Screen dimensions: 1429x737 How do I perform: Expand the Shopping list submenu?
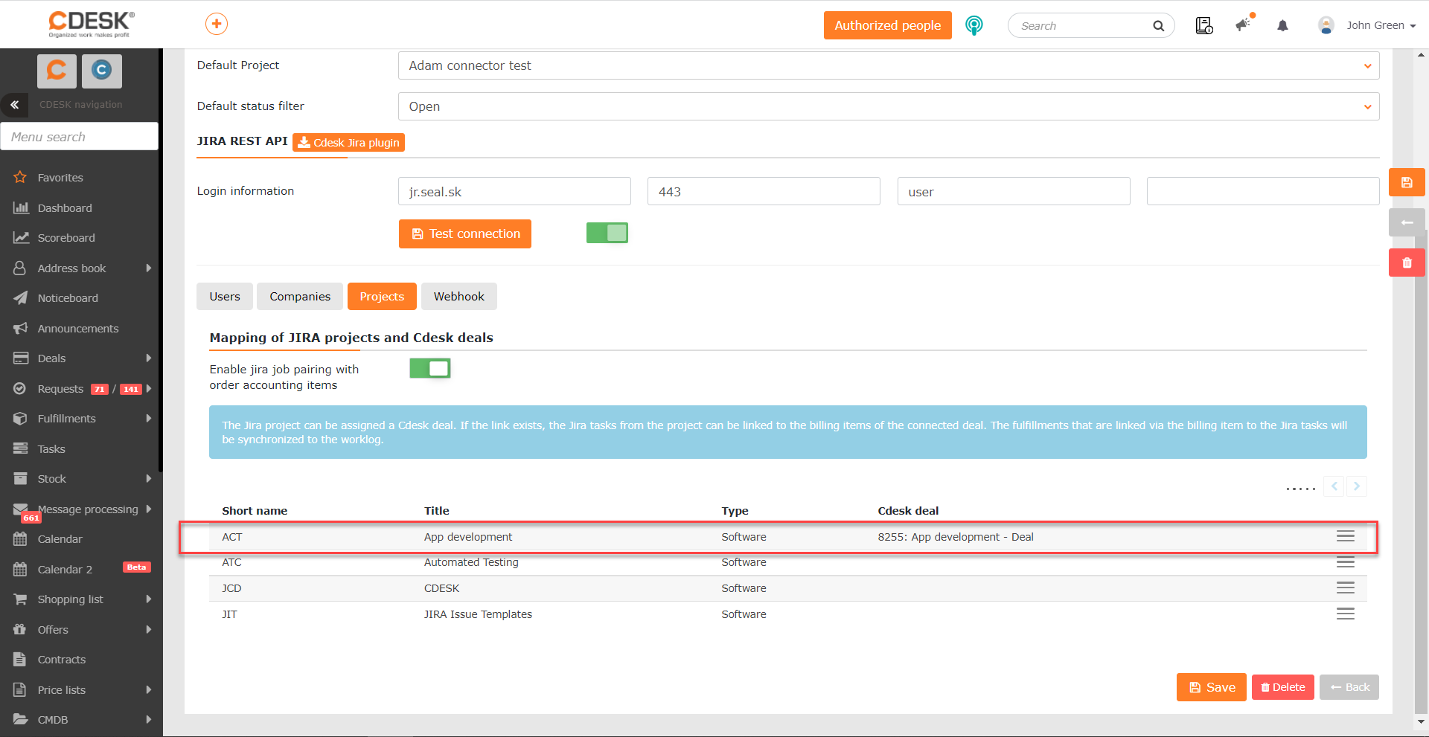149,599
